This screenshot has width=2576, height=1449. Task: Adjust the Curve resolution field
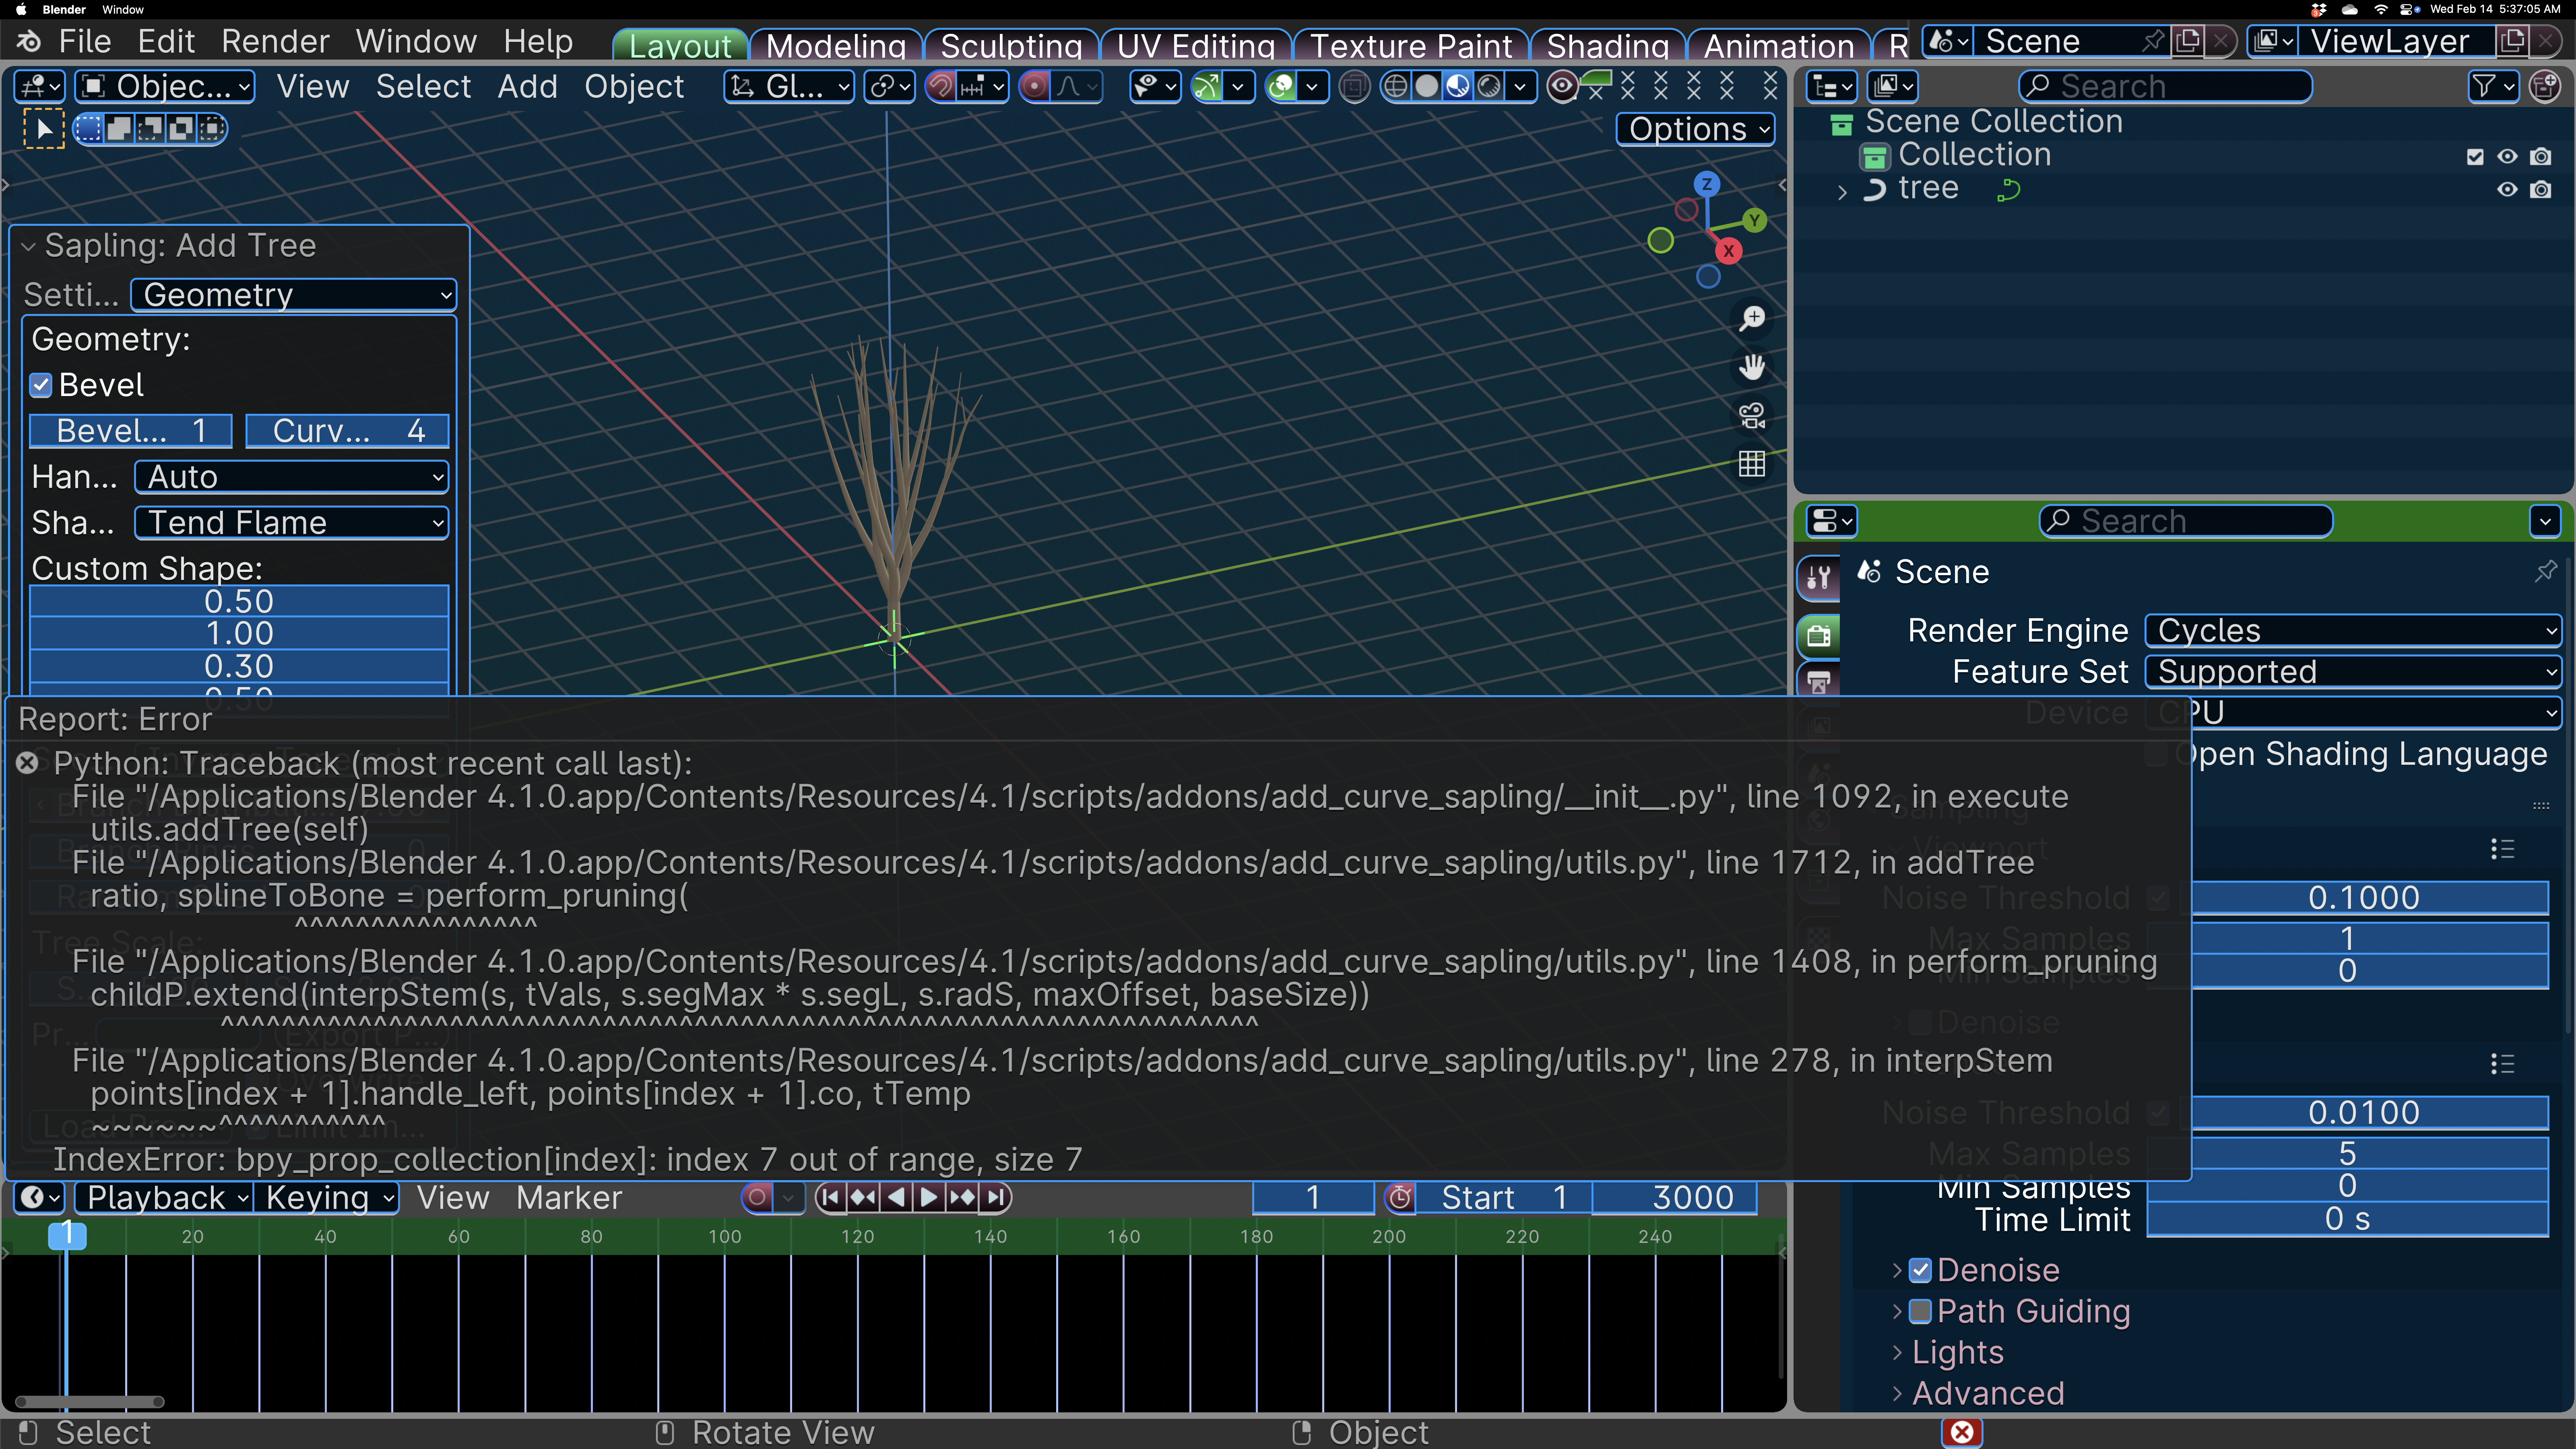(x=347, y=431)
